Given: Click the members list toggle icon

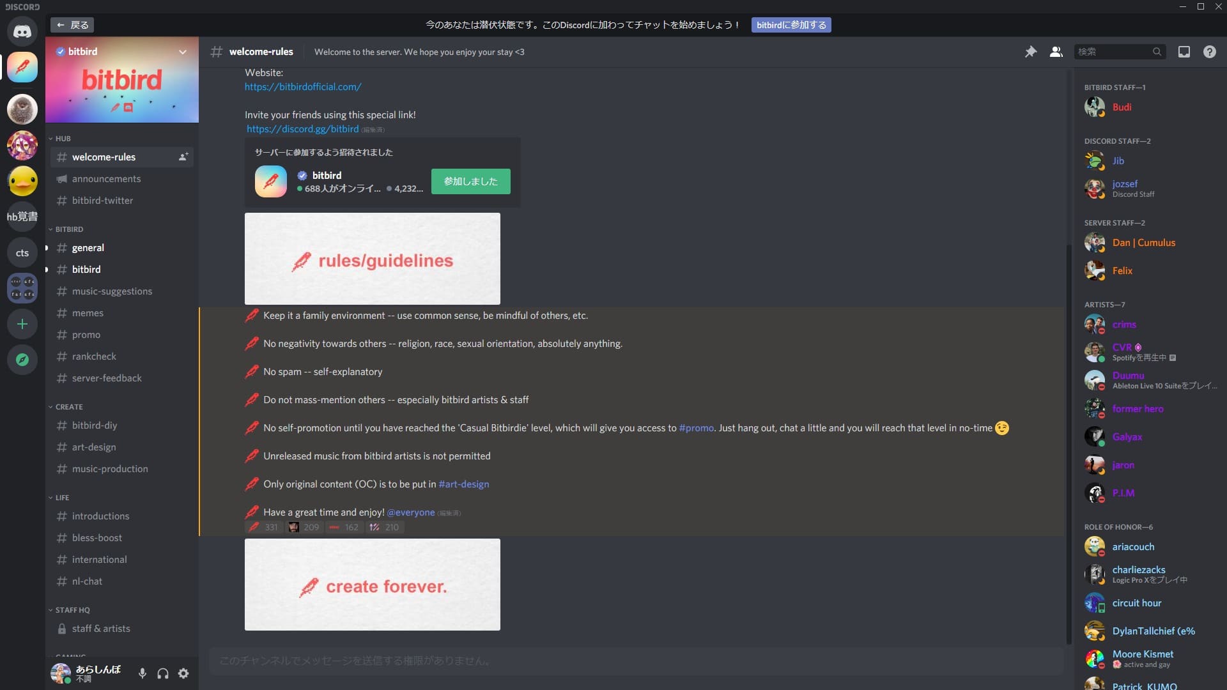Looking at the screenshot, I should pos(1055,52).
